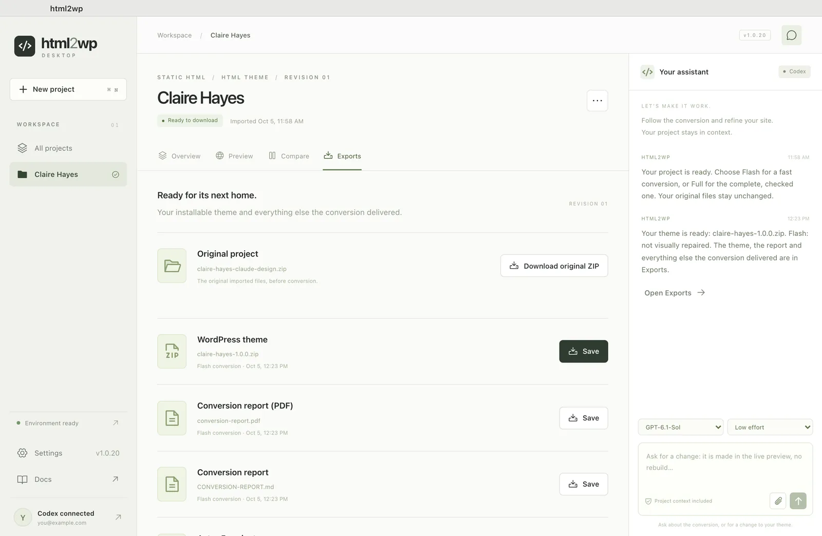
Task: Open the chat bubble icon in header
Action: (791, 35)
